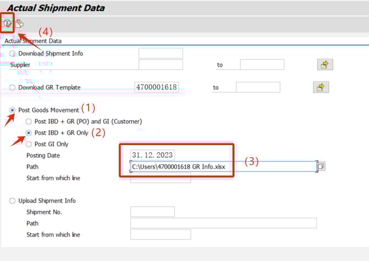Select the Download GR Template option
Image resolution: width=369 pixels, height=261 pixels.
[x=13, y=87]
